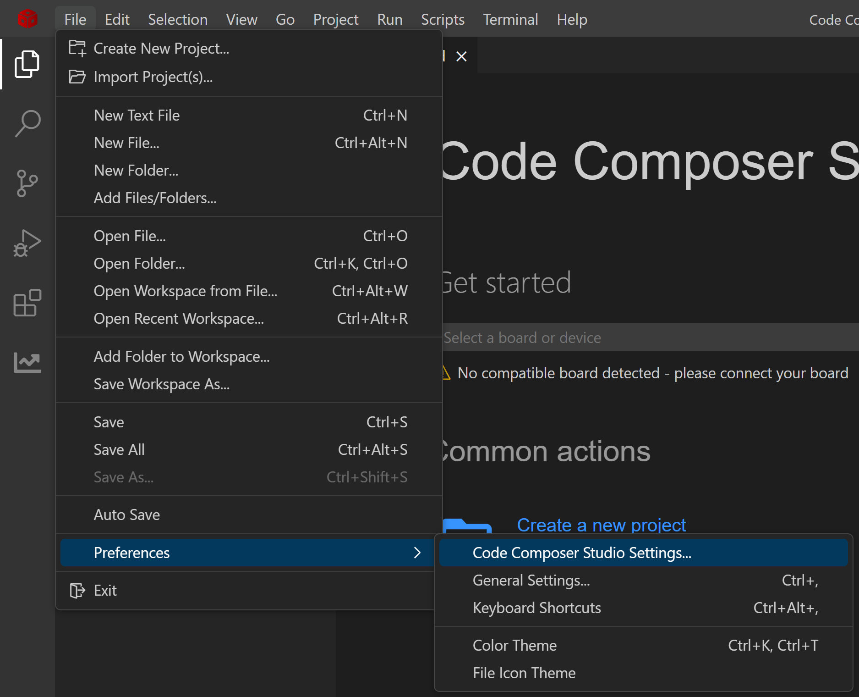Close the open editor tab
Viewport: 859px width, 697px height.
pyautogui.click(x=461, y=56)
